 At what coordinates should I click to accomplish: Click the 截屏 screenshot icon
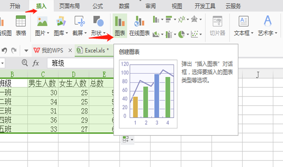coord(80,21)
